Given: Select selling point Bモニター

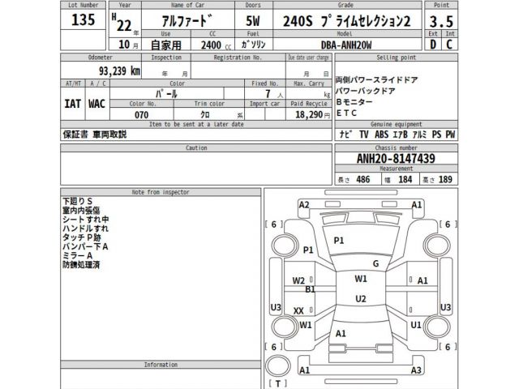Looking at the screenshot, I should pos(354,102).
